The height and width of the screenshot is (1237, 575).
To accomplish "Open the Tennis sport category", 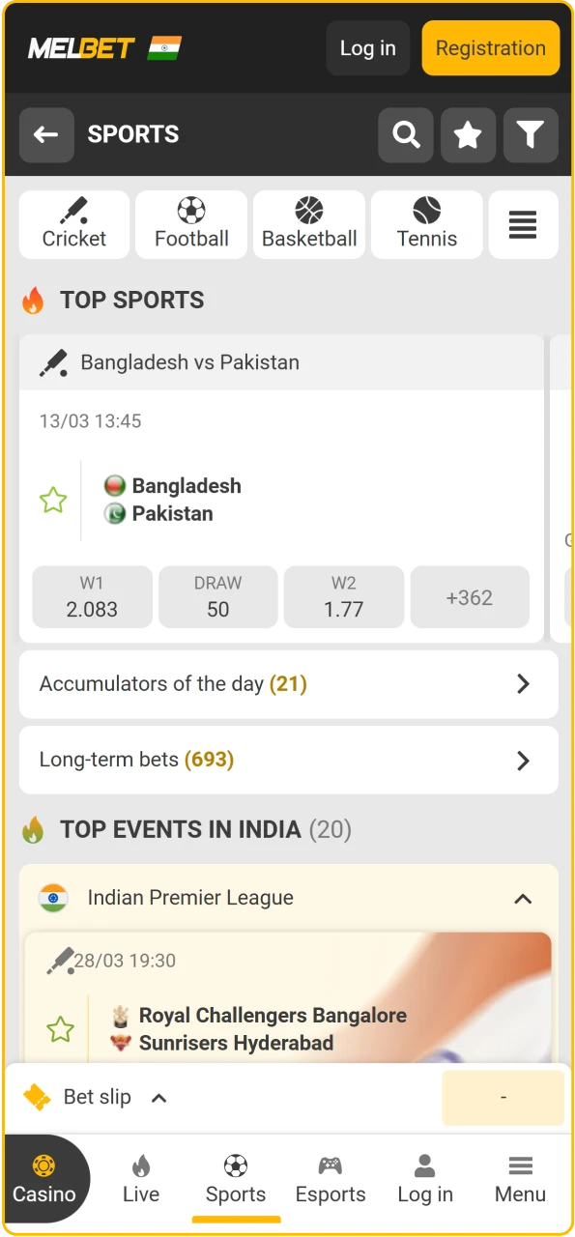I will click(426, 224).
